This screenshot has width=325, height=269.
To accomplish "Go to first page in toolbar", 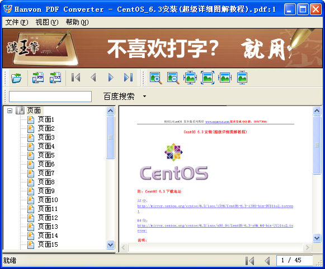I will pyautogui.click(x=76, y=78).
